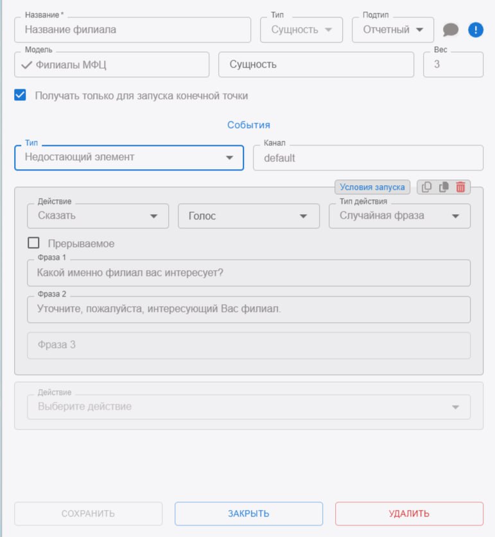Open the Выберите действие dropdown

click(248, 406)
